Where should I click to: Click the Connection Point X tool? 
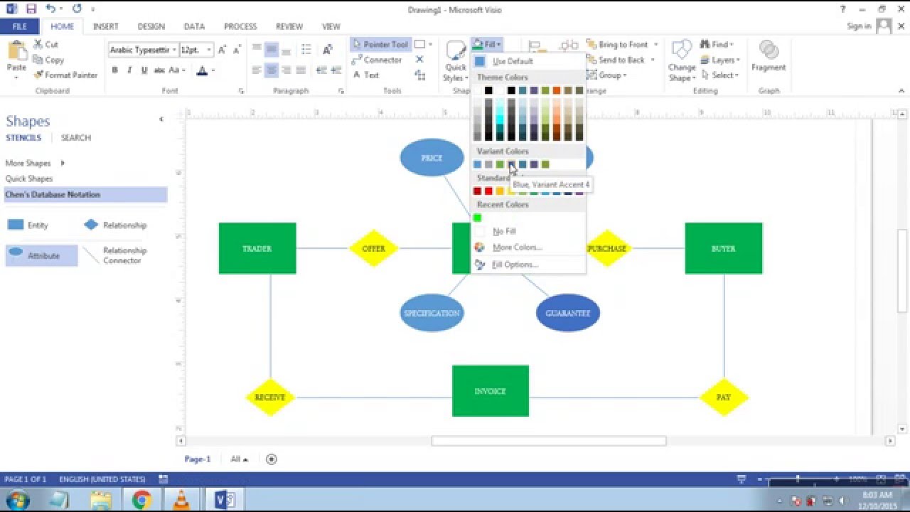[419, 60]
